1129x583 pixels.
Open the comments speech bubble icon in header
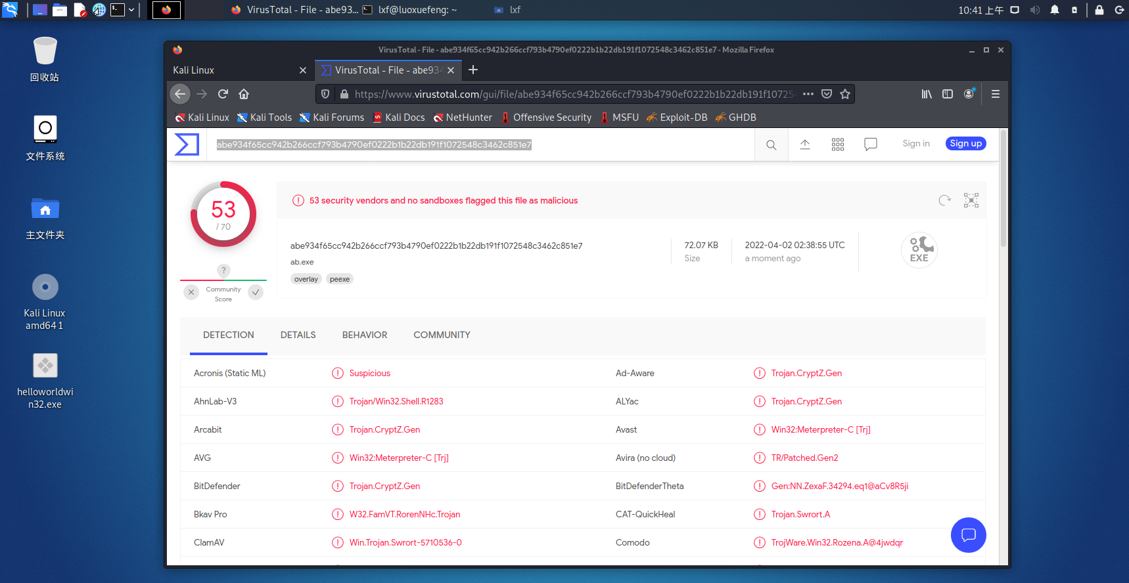[871, 144]
